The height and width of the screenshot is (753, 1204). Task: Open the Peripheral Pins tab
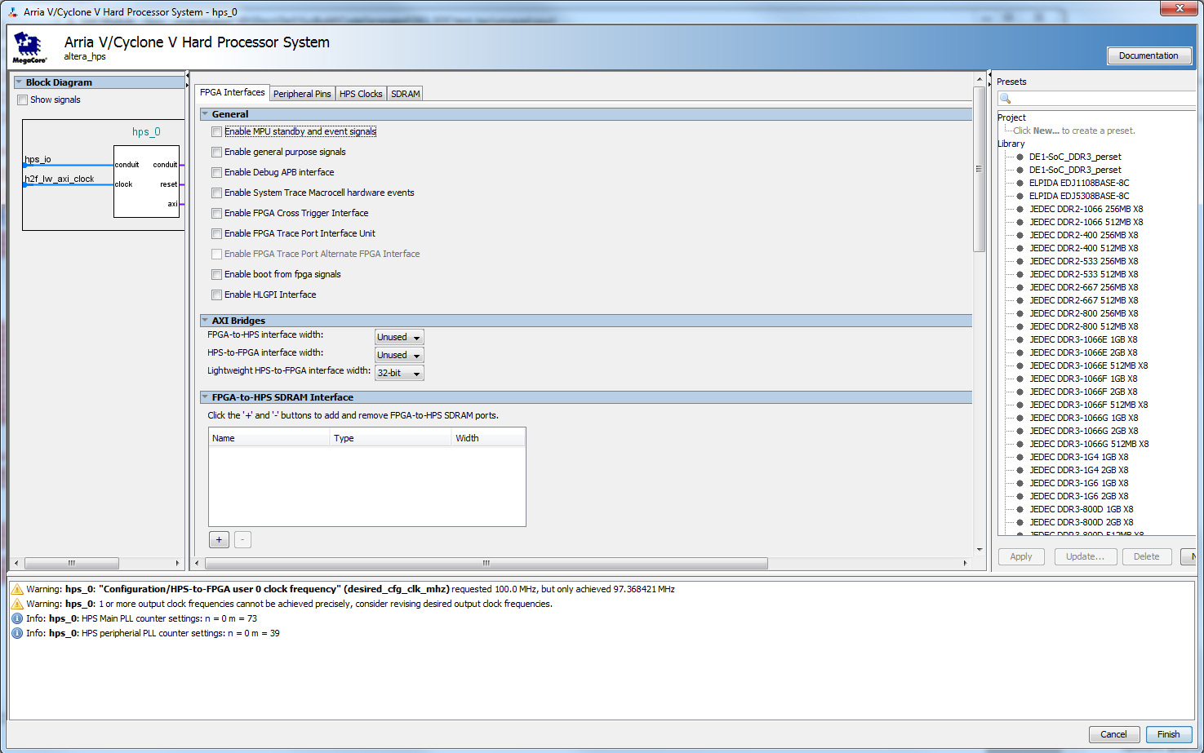pos(302,94)
